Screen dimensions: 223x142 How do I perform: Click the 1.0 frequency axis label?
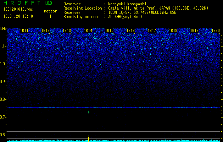(3, 64)
